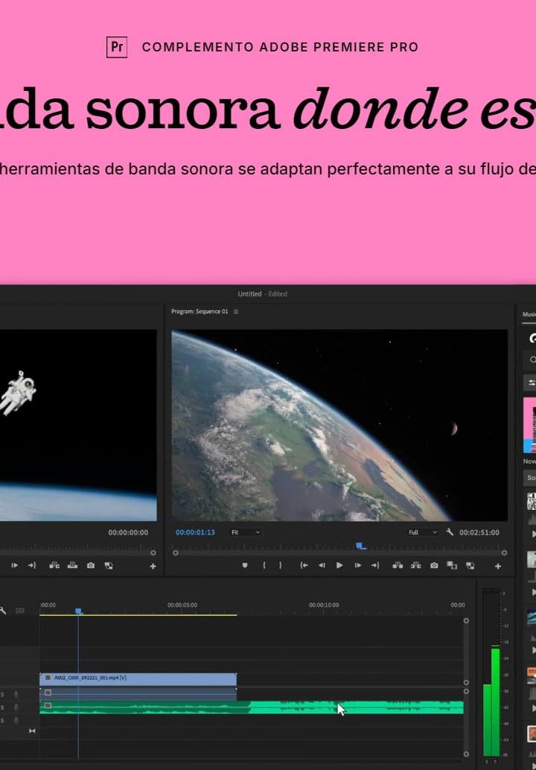Image resolution: width=536 pixels, height=770 pixels.
Task: Solo the right audio meter channel
Action: point(495,762)
